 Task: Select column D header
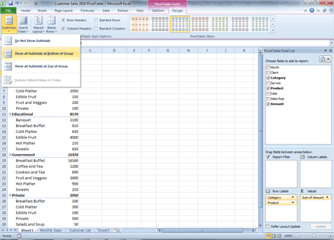point(114,51)
